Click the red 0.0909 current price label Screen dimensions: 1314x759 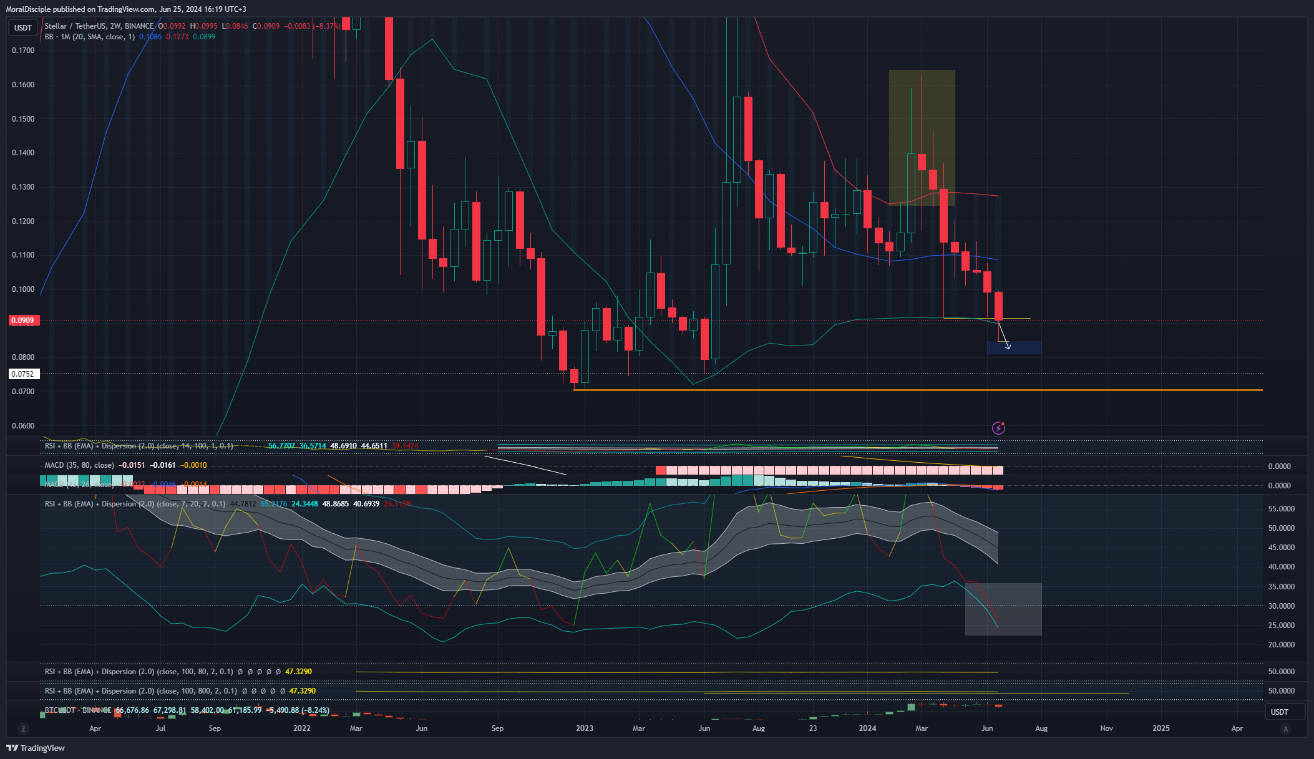pos(24,321)
